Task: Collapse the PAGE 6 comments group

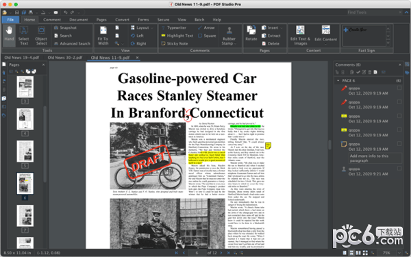Action: coord(338,80)
